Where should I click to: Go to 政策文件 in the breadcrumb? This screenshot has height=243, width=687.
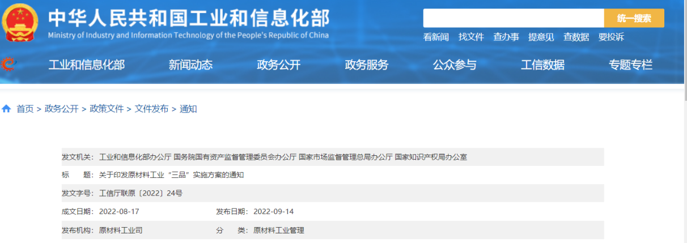(x=107, y=109)
